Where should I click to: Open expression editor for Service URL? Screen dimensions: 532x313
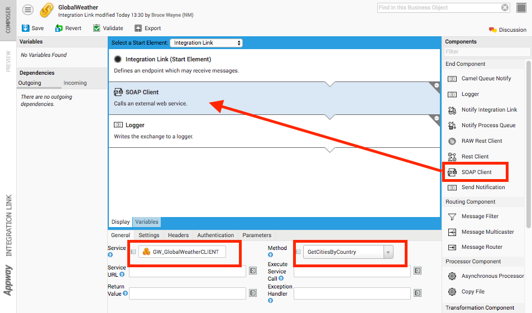point(253,271)
